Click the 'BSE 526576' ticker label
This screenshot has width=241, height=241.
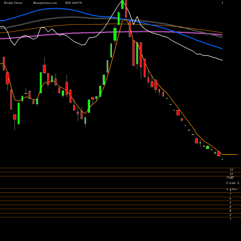74,3
